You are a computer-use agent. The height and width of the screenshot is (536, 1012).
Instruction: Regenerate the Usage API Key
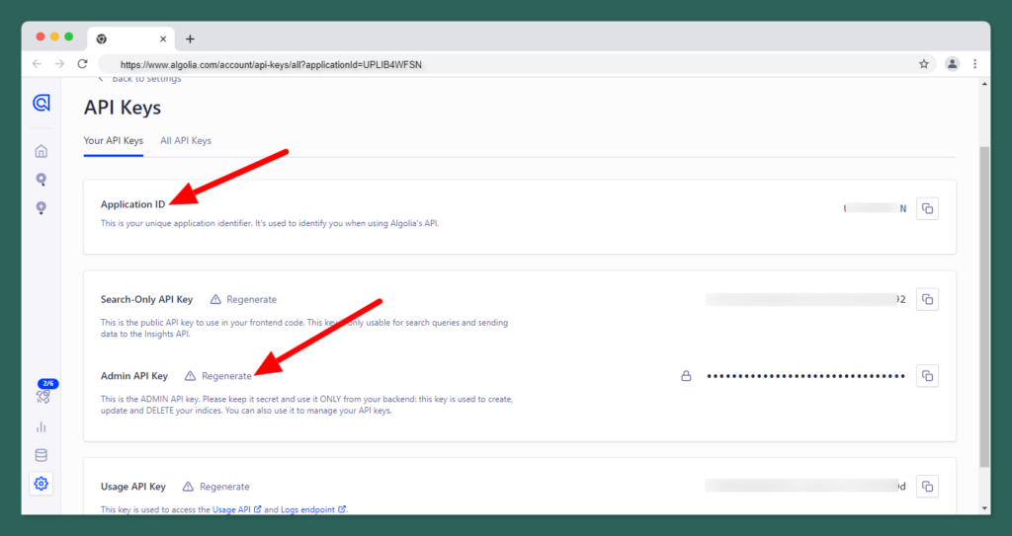click(x=224, y=487)
